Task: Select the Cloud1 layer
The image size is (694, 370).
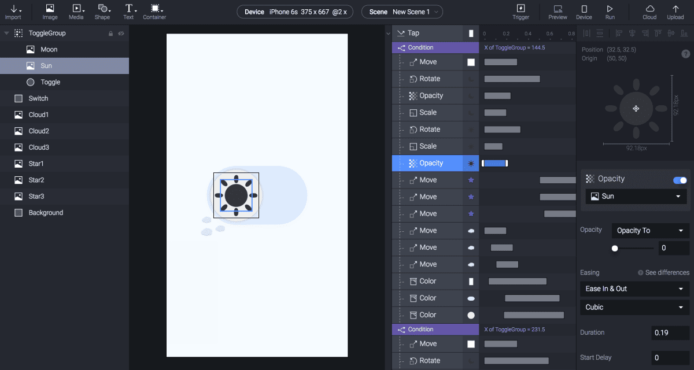Action: click(64, 114)
